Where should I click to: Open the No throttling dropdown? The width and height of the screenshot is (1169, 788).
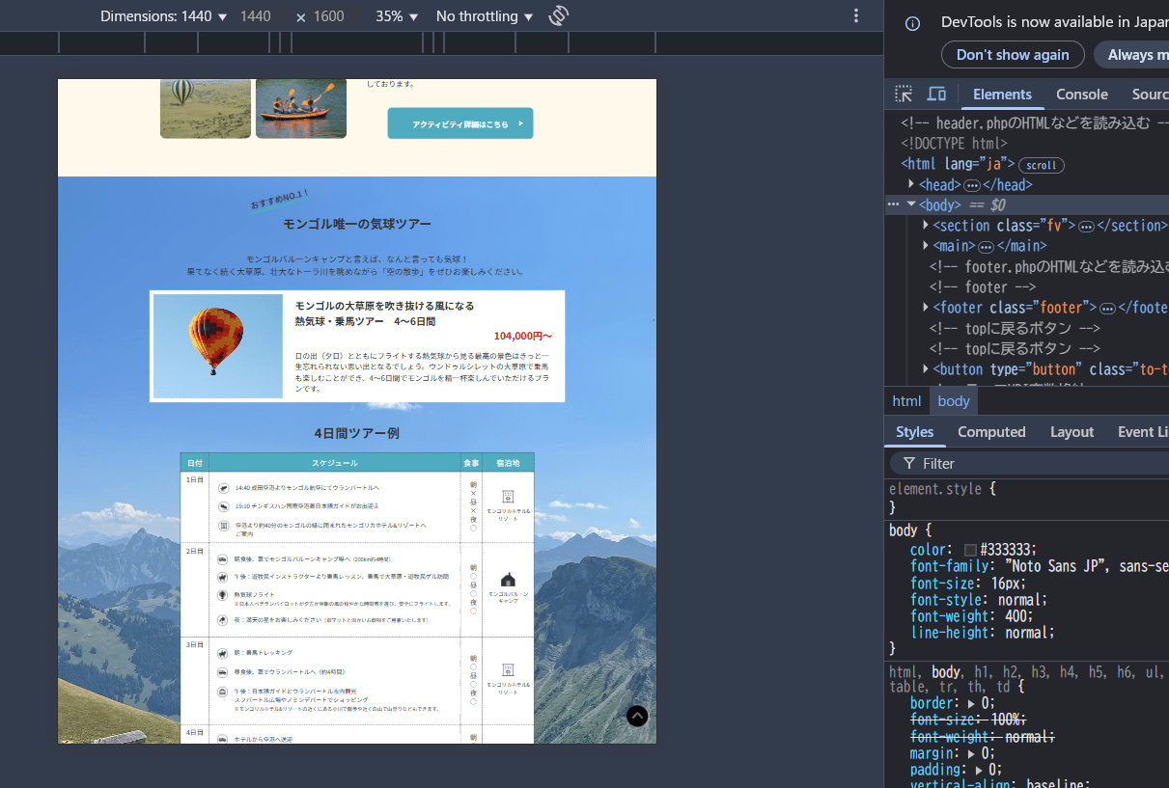(484, 16)
